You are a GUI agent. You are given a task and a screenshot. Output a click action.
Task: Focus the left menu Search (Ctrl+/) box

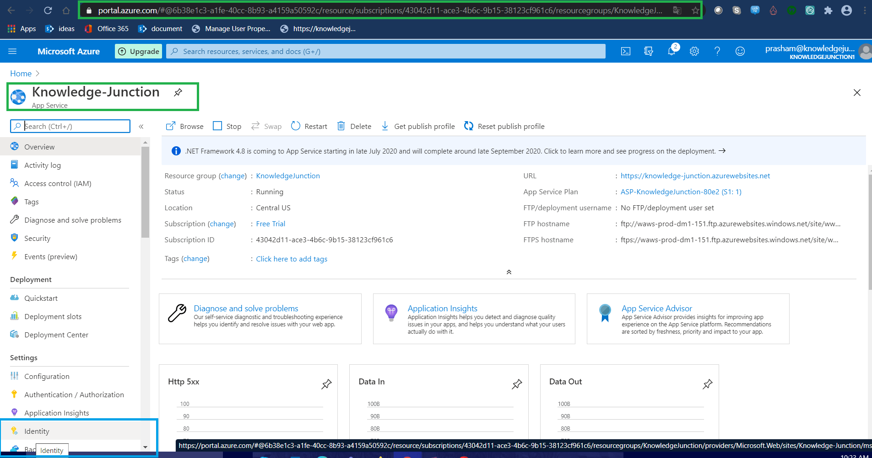tap(70, 126)
